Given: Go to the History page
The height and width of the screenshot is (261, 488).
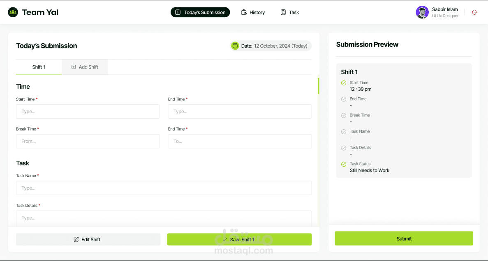Looking at the screenshot, I should 253,12.
